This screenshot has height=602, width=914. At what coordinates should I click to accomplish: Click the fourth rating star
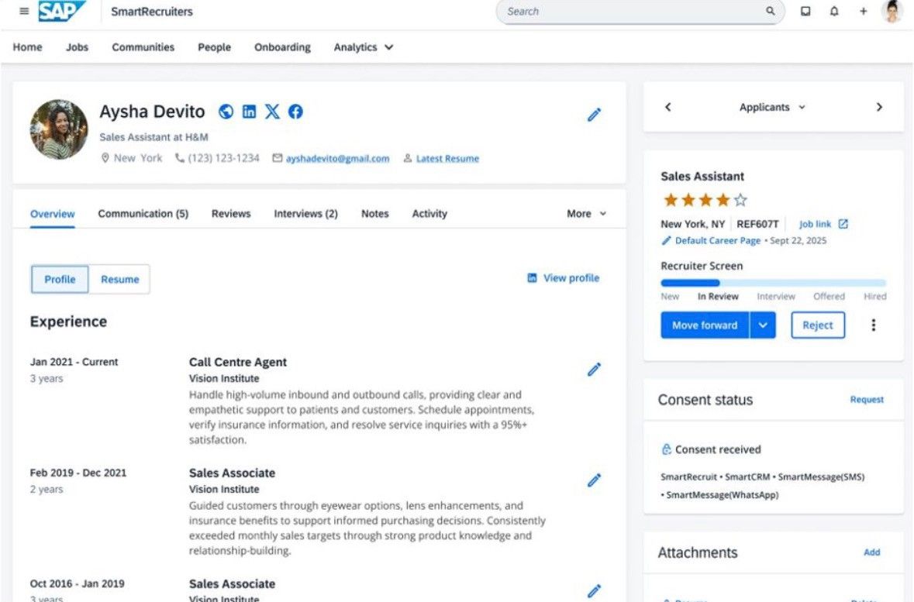click(723, 200)
